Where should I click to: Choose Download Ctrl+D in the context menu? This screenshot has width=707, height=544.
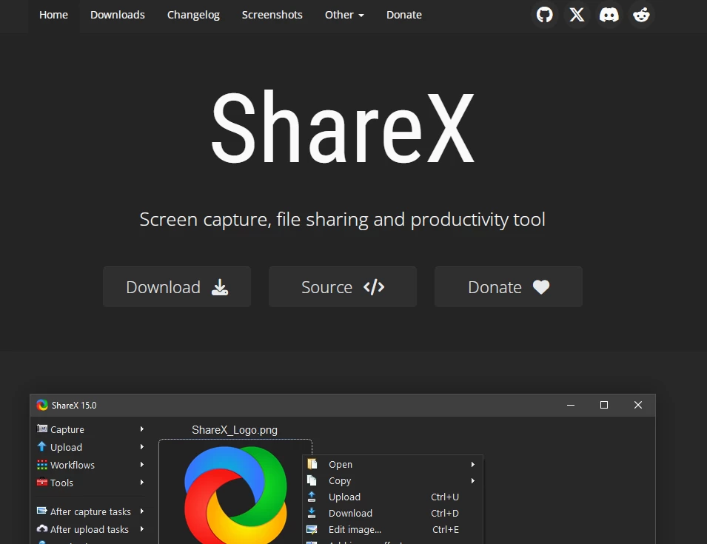coord(392,513)
